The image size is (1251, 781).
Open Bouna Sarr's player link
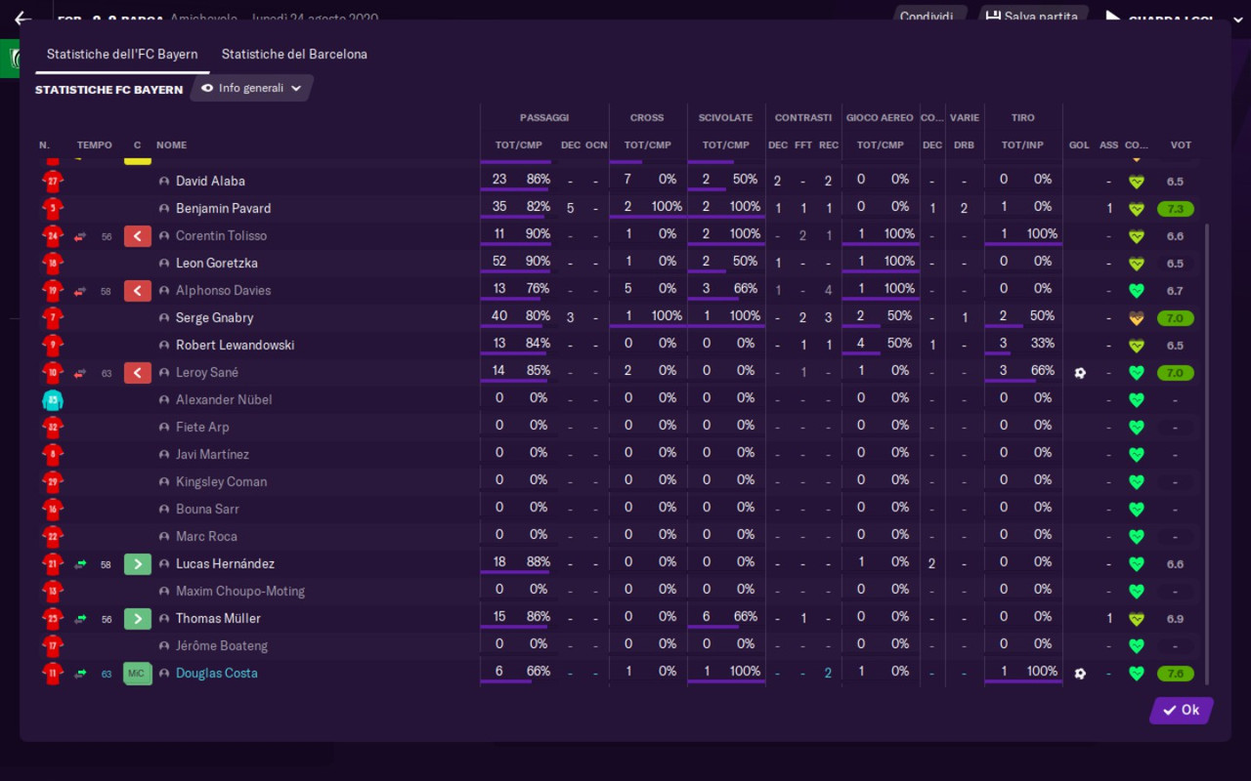(x=207, y=509)
